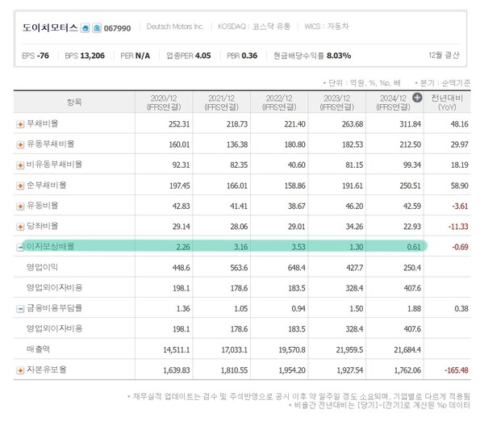Click the 이자보상배율 2024/12 value 0.61
Viewport: 484px width, 430px height.
coord(414,247)
